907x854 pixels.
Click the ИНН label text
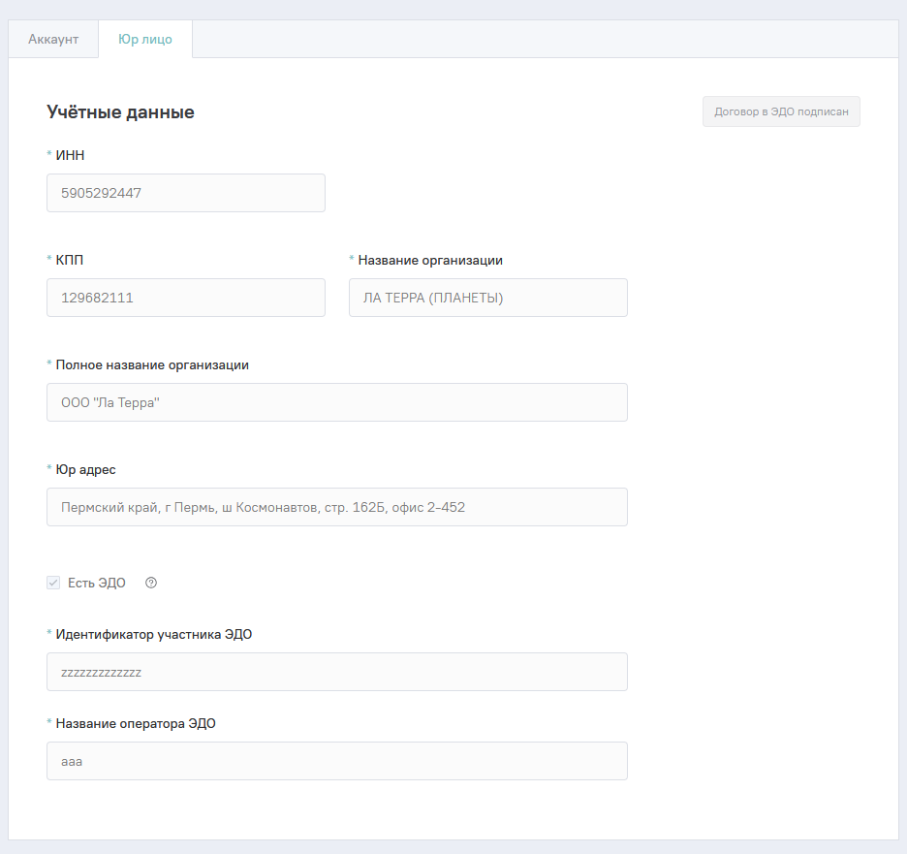click(72, 155)
